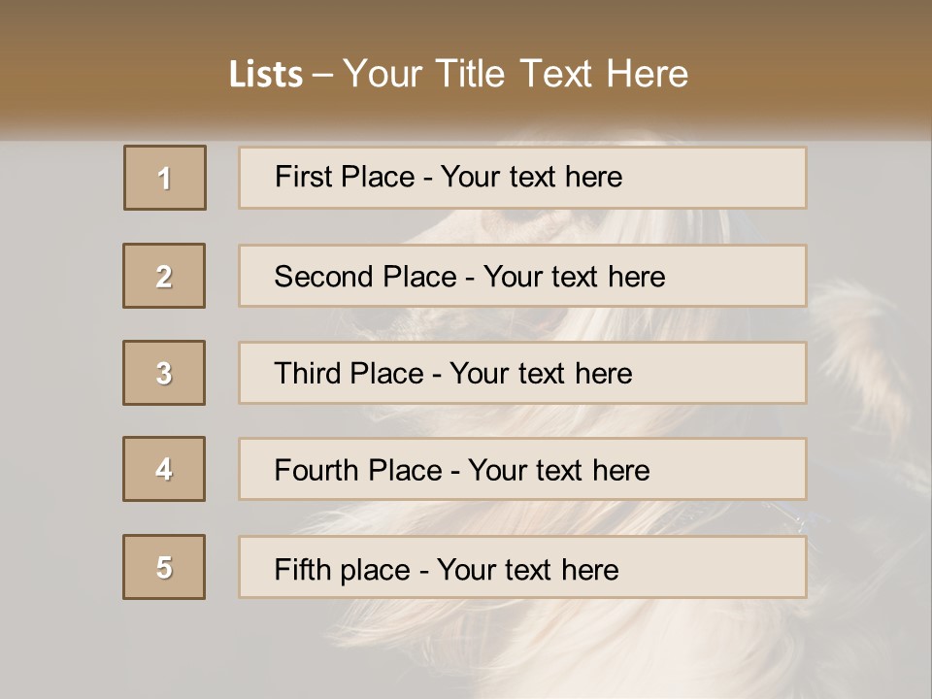The width and height of the screenshot is (932, 699).
Task: Click the word Fourth in the fourth row
Action: coord(316,471)
